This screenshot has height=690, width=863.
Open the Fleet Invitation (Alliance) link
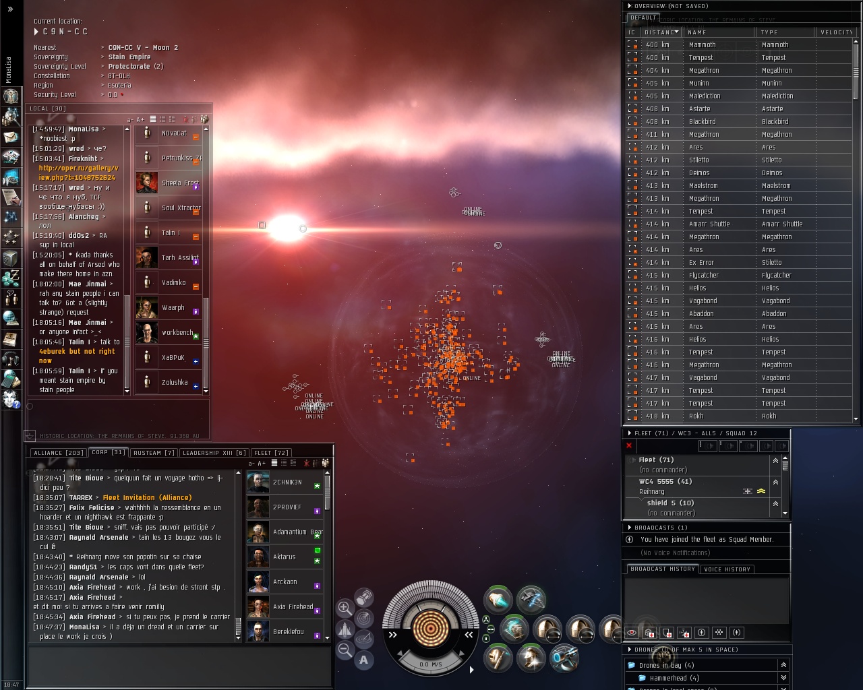click(x=147, y=498)
